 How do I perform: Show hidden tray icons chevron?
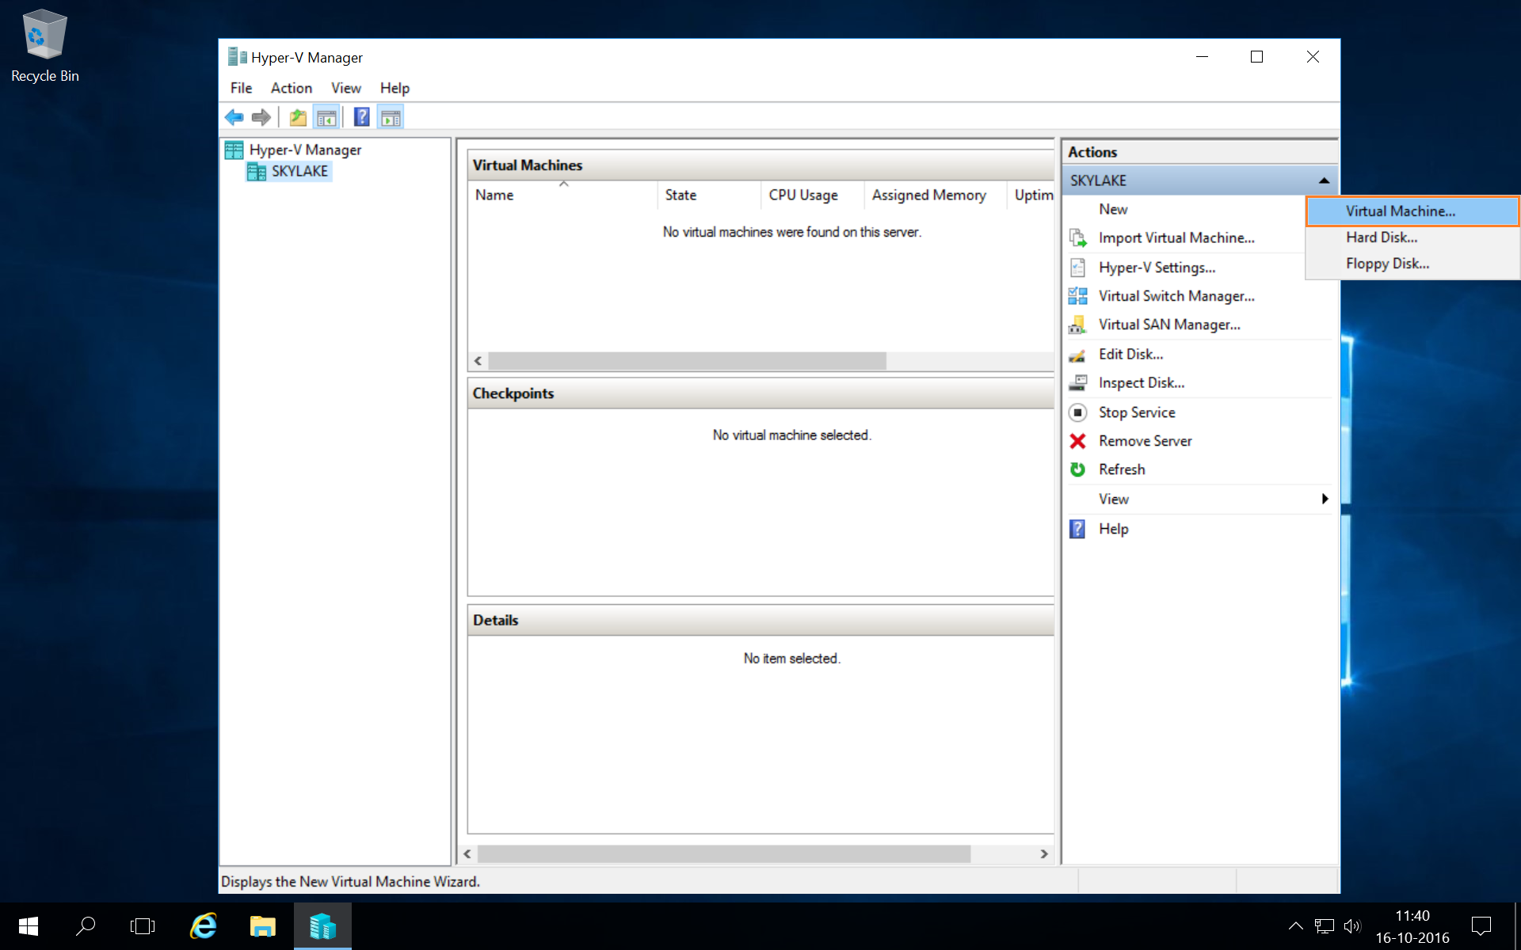point(1295,926)
